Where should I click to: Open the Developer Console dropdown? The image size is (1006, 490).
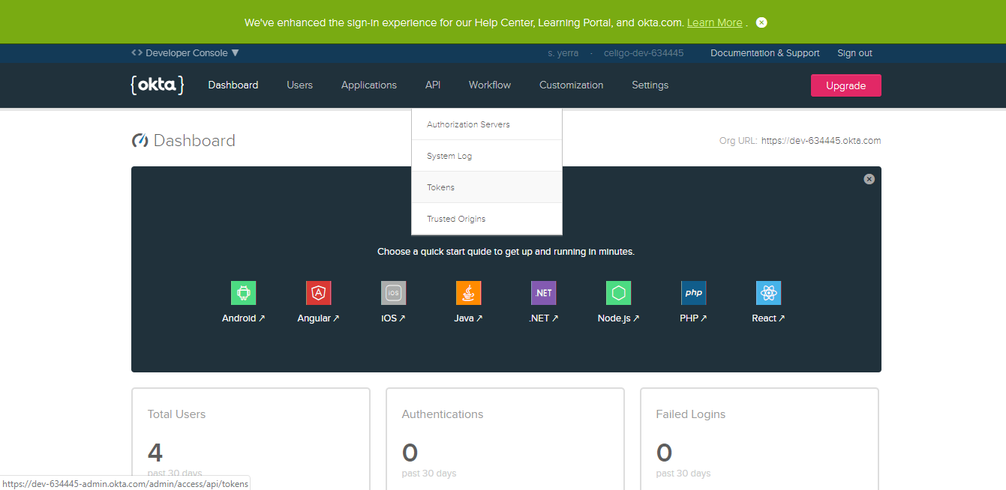(x=185, y=53)
